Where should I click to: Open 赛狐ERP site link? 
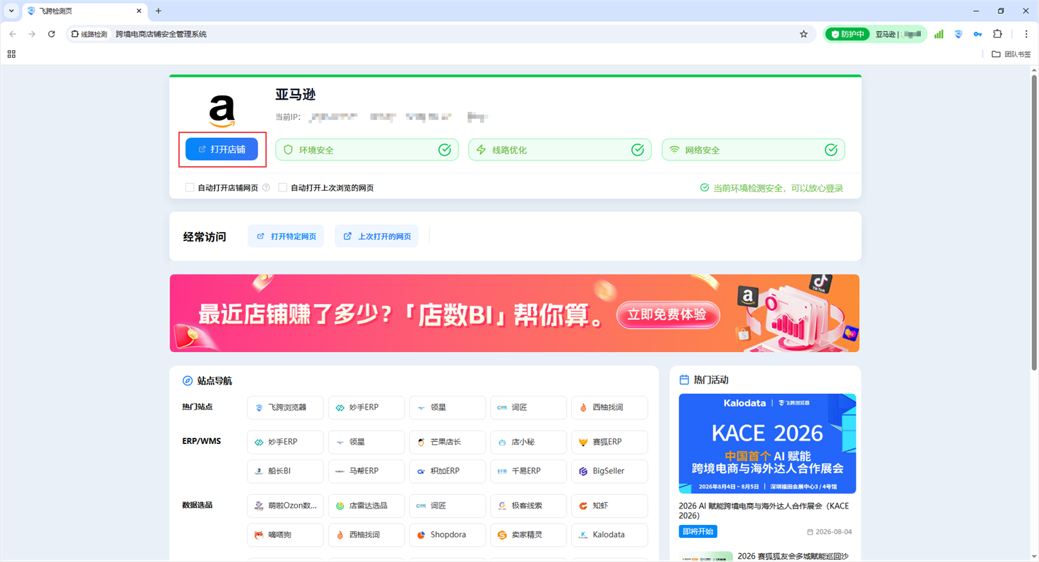609,442
